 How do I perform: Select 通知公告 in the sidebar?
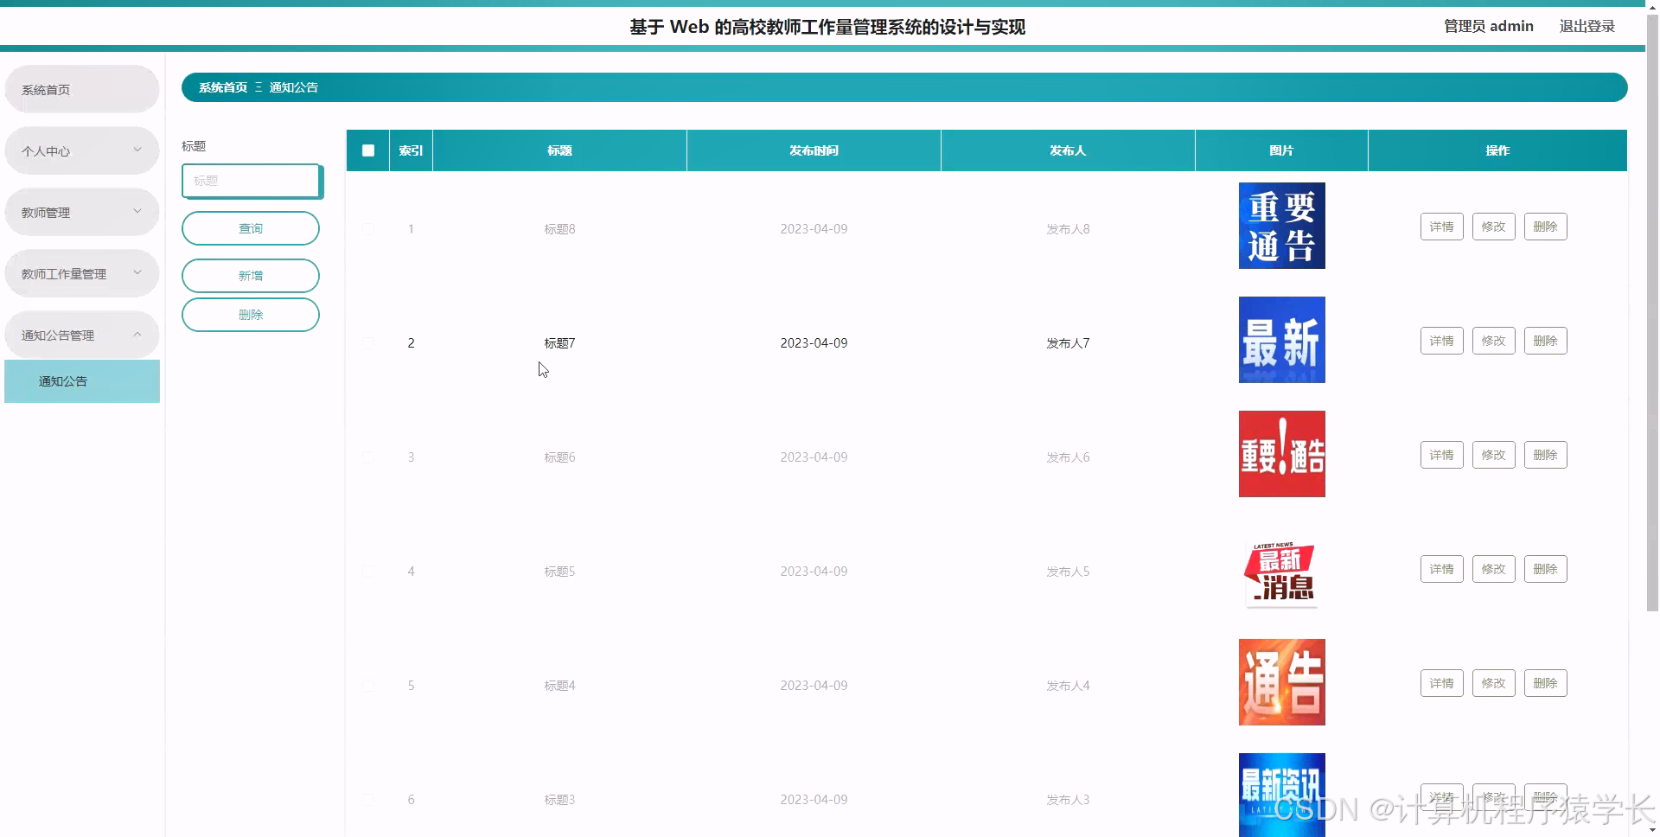[81, 380]
